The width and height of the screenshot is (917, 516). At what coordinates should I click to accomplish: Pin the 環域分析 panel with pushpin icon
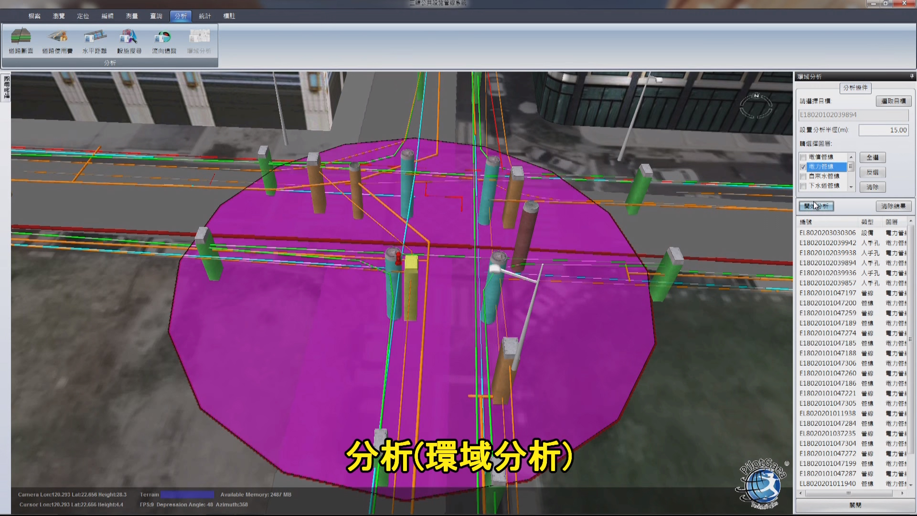coord(911,76)
